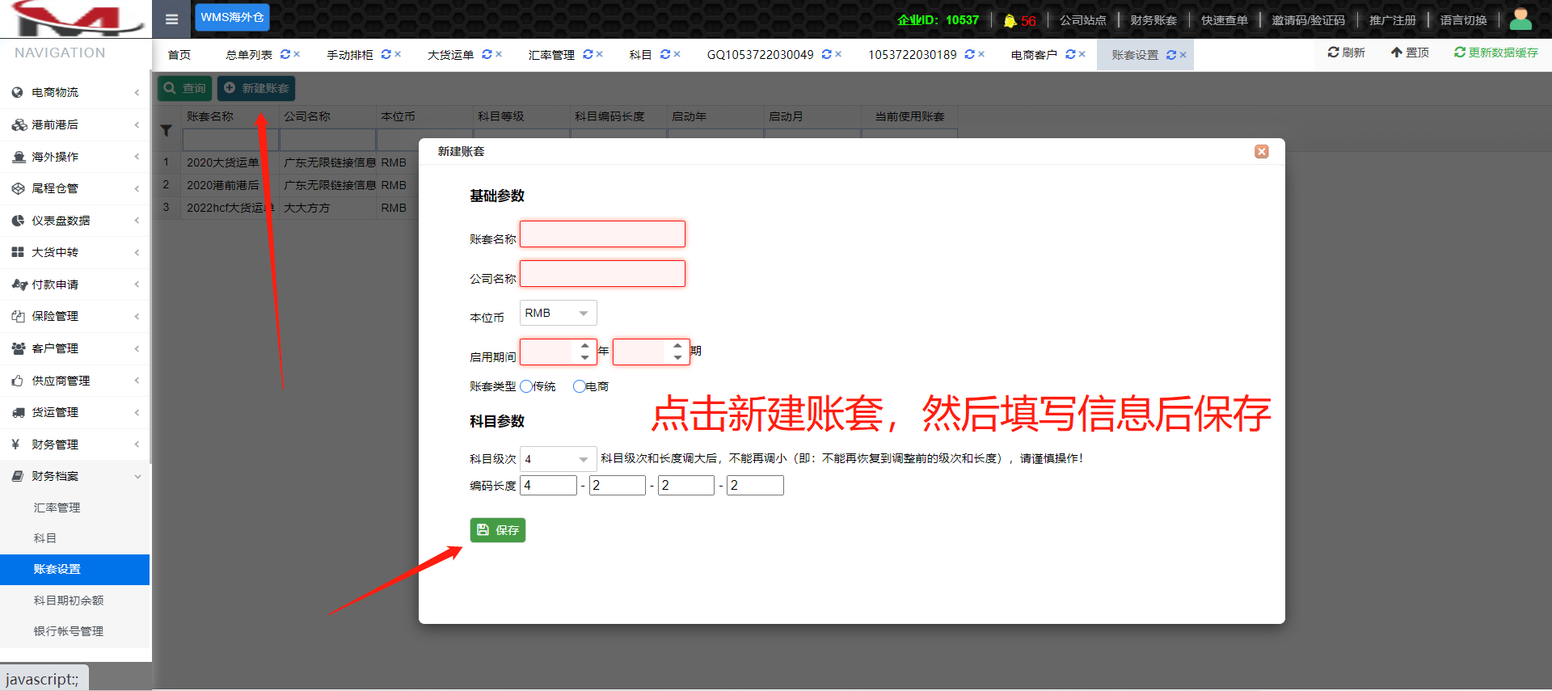Decrease the 启用期间 year spinner
The height and width of the screenshot is (691, 1552).
[x=584, y=357]
